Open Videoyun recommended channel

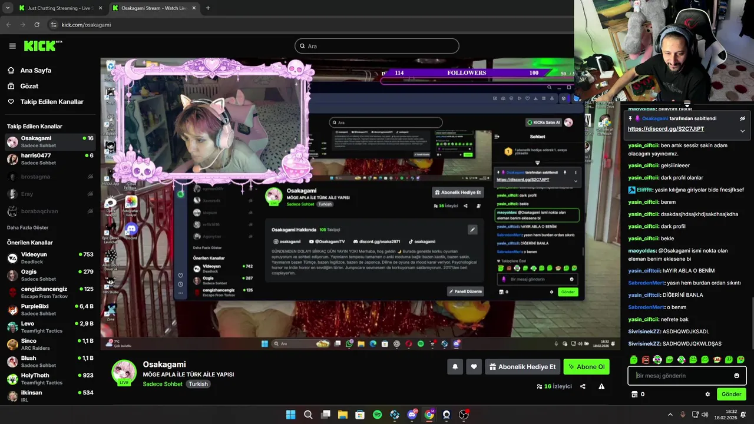50,258
